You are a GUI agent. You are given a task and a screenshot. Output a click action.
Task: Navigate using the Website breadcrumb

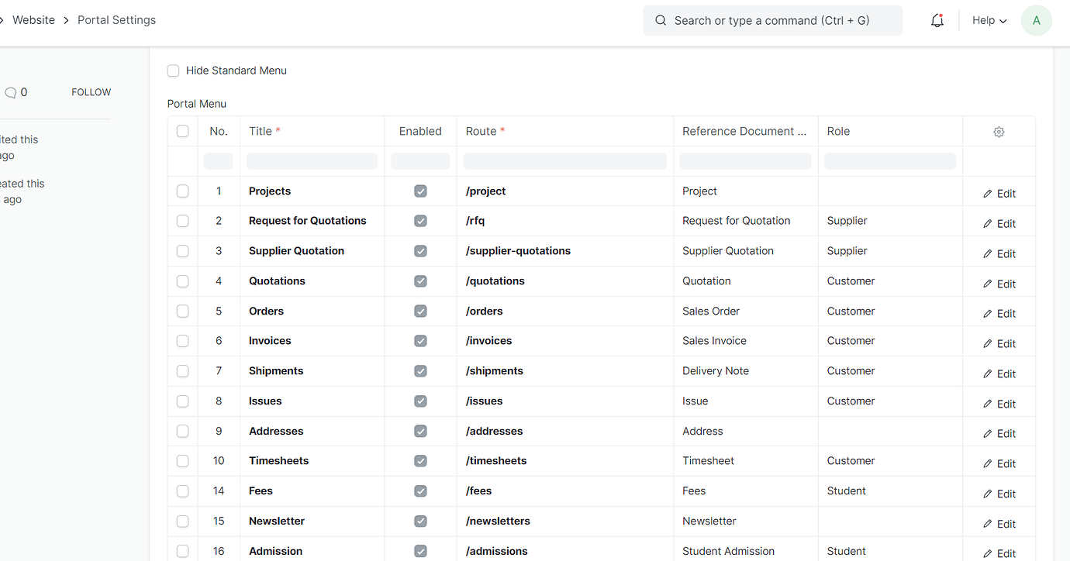[x=33, y=19]
